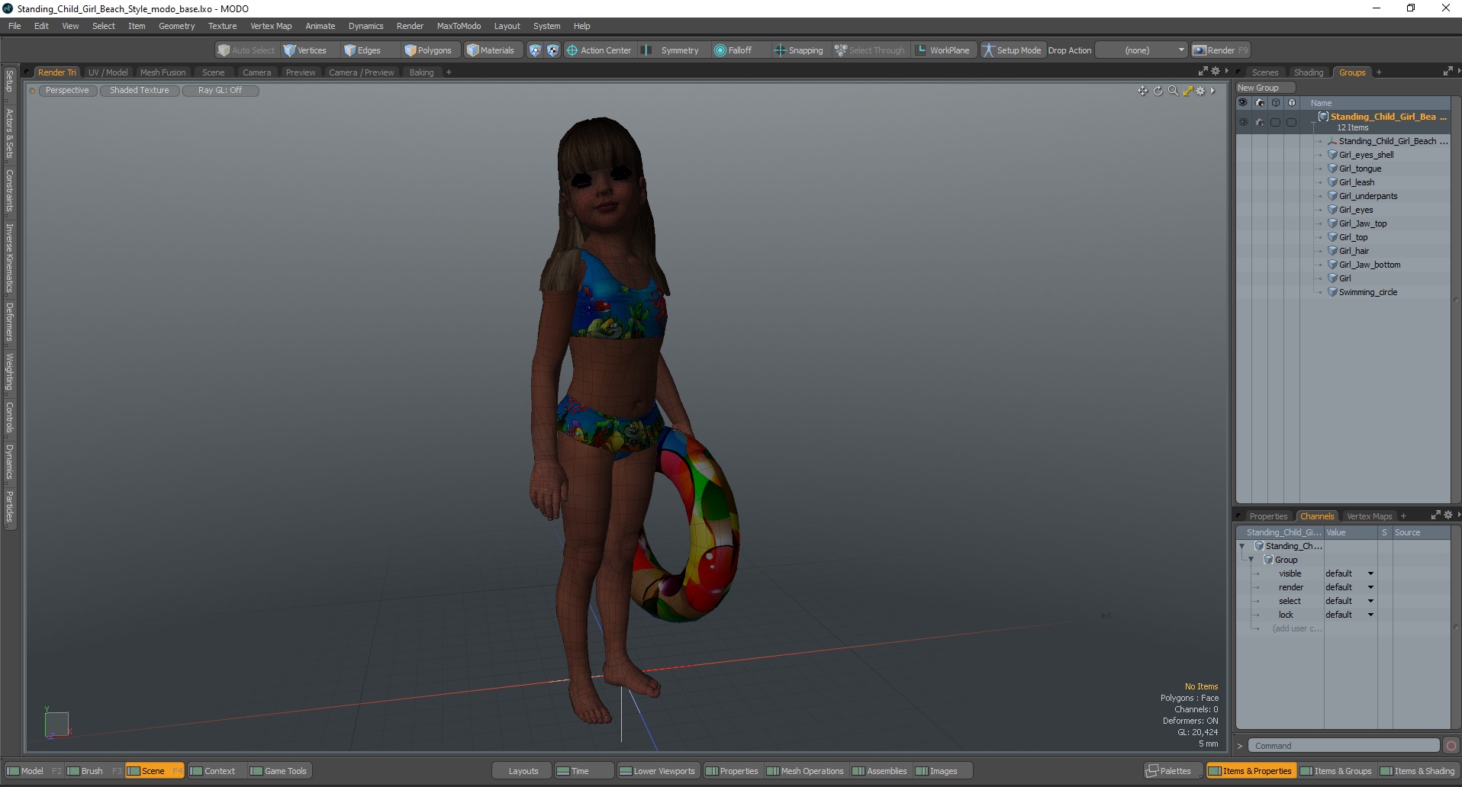Click the Girl_tongue mesh icon
The width and height of the screenshot is (1462, 787).
pyautogui.click(x=1332, y=169)
